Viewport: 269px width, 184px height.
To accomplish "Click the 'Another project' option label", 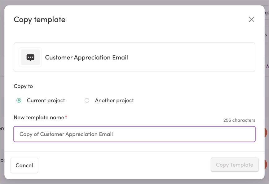I will [x=114, y=100].
